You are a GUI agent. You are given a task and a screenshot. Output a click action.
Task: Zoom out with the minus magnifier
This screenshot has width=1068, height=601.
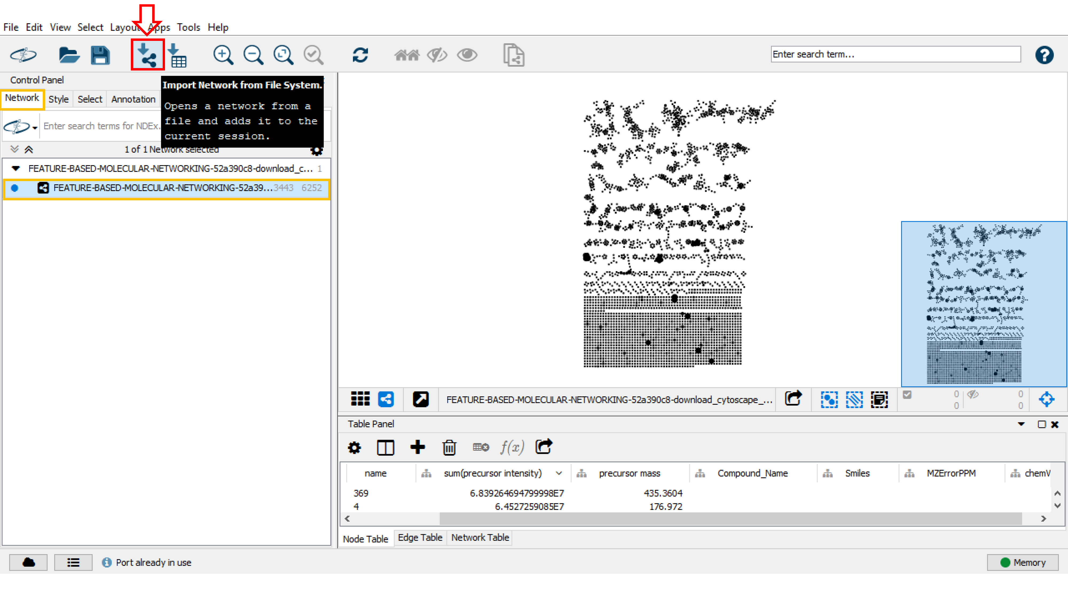click(x=253, y=55)
